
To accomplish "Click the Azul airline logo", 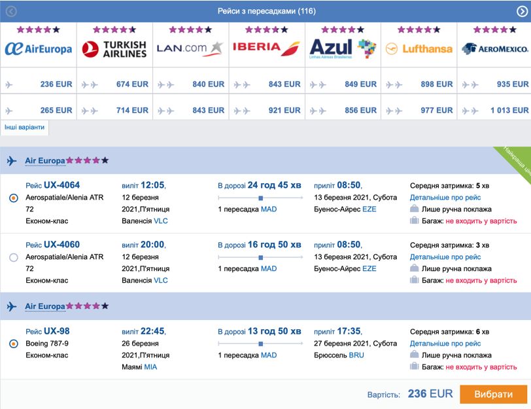I will 342,48.
